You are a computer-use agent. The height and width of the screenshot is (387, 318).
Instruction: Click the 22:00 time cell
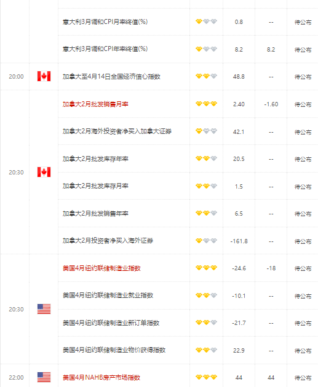17,377
